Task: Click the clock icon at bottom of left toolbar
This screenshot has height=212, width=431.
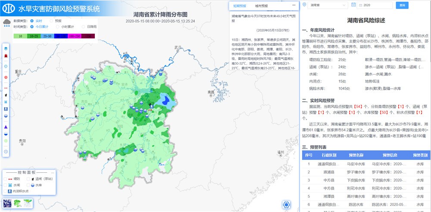Action: (6, 151)
